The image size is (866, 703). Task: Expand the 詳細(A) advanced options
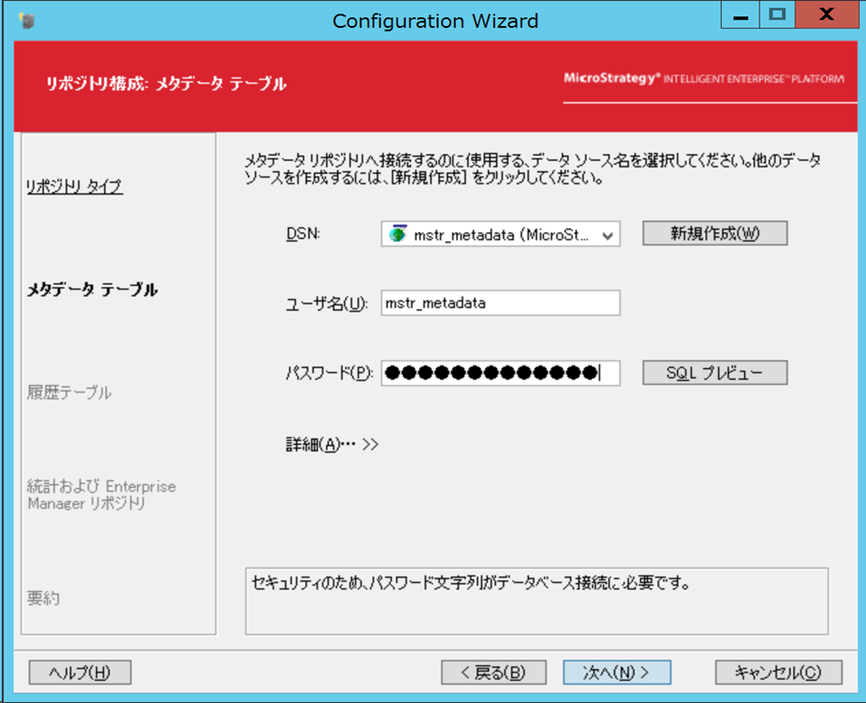[332, 444]
